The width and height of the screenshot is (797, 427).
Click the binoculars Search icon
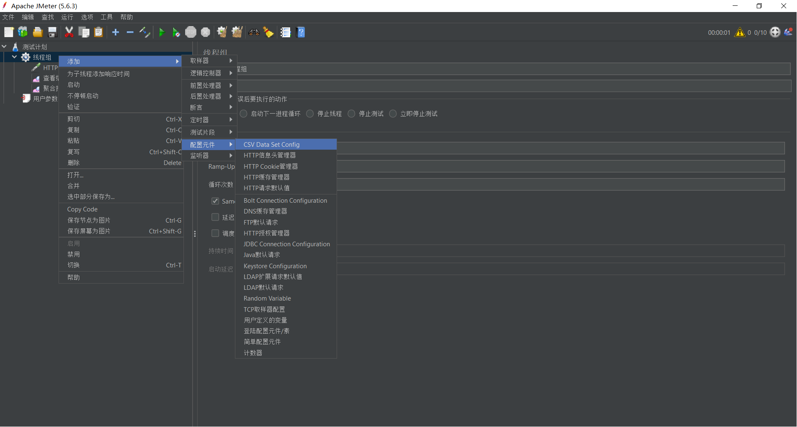[x=254, y=32]
